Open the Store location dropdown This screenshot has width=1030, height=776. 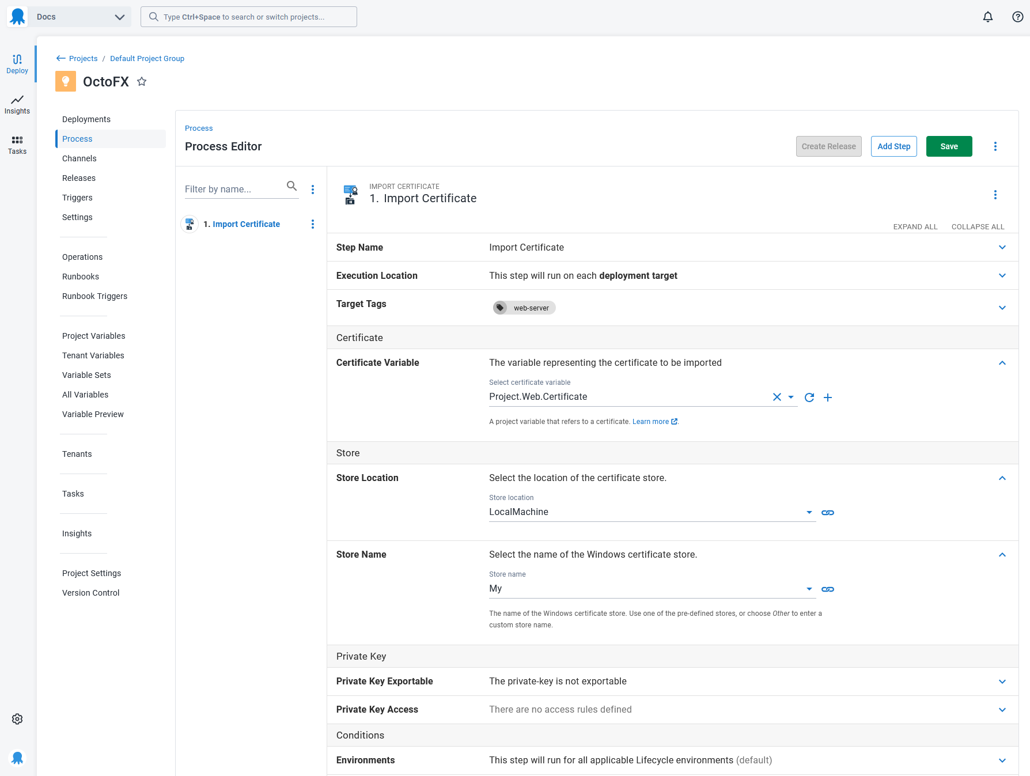coord(652,512)
